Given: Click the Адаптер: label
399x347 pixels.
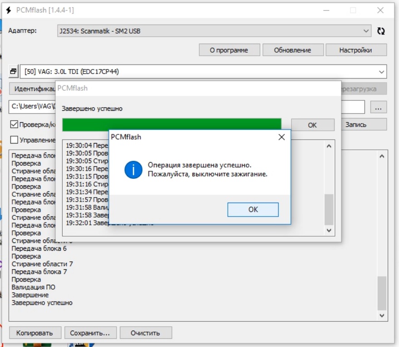Looking at the screenshot, I should tap(22, 30).
